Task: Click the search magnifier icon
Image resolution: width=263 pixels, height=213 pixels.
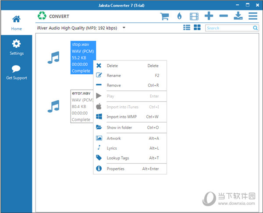Action: click(x=255, y=28)
